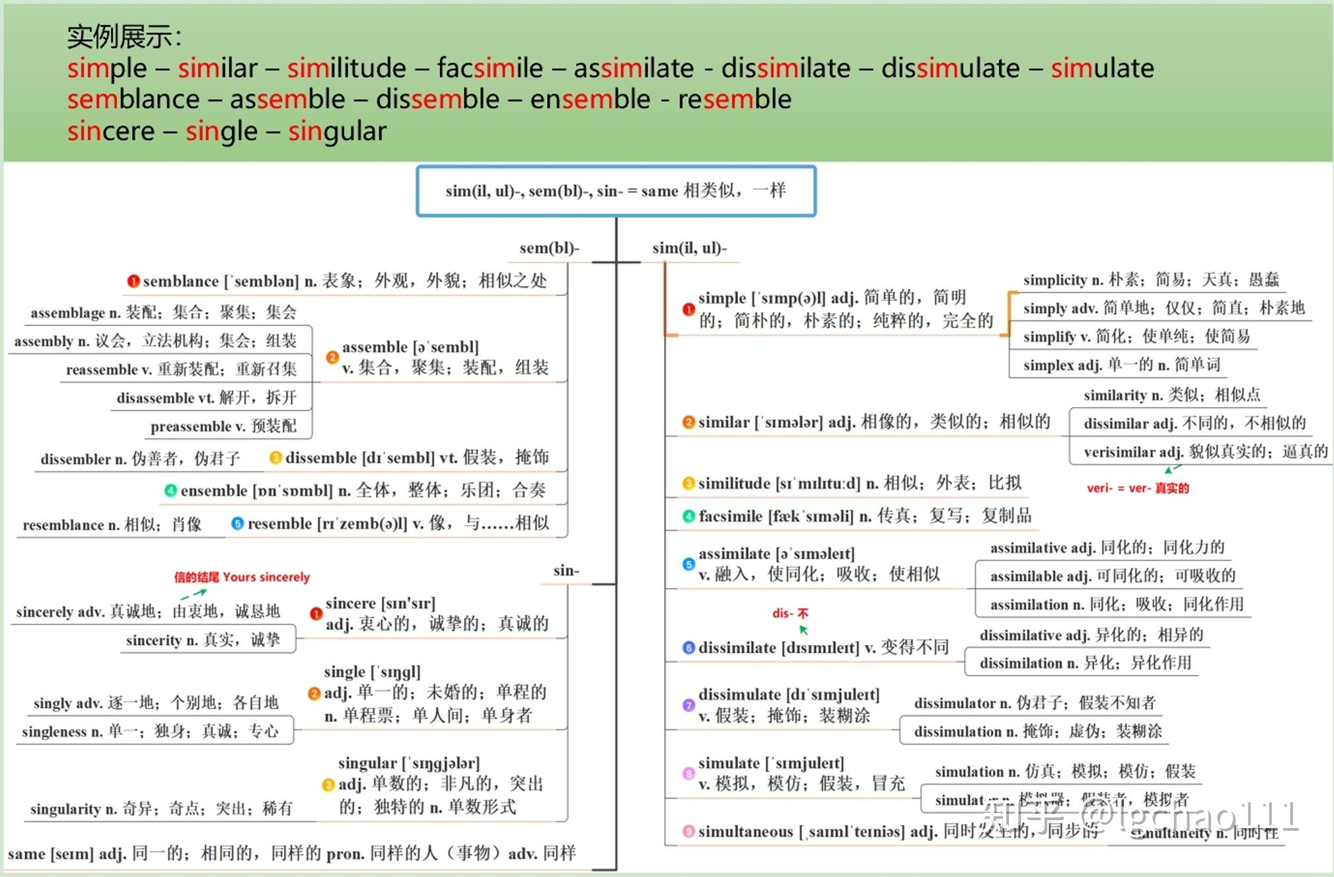
Task: Select the 'simplify v.' node
Action: (1136, 336)
